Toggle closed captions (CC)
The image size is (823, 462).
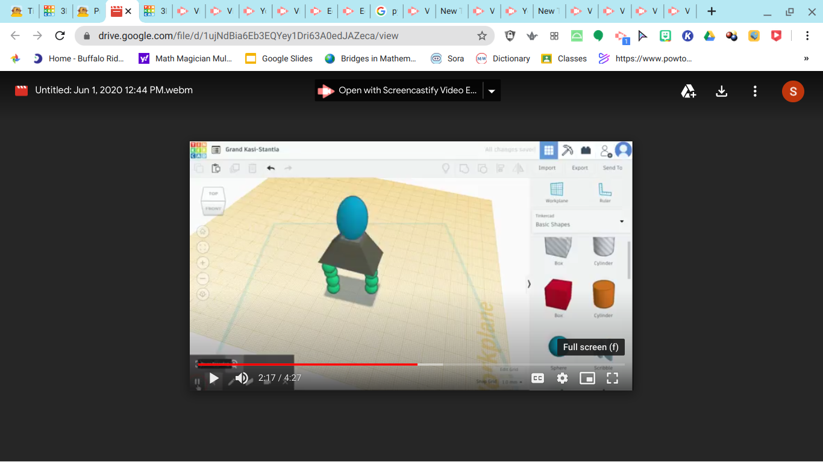[x=537, y=378]
